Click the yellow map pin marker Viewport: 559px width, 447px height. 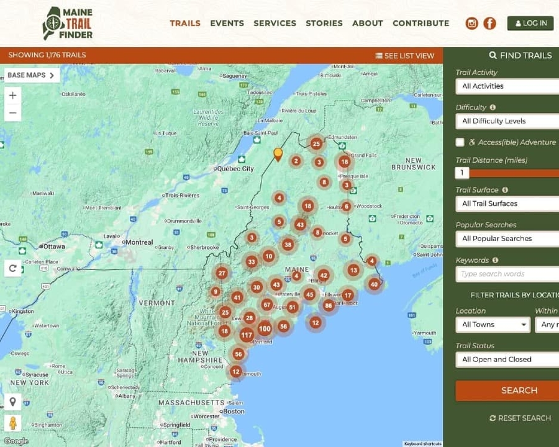[278, 154]
